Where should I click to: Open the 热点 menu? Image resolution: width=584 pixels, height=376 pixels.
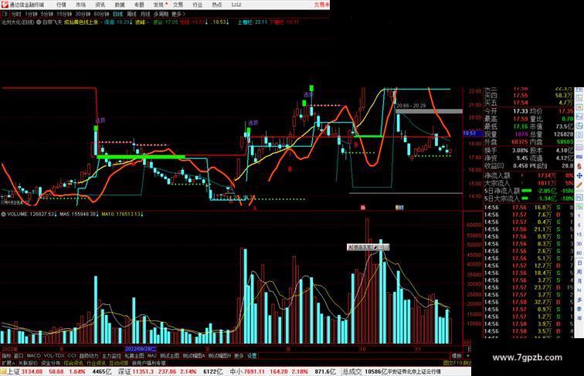(x=217, y=5)
